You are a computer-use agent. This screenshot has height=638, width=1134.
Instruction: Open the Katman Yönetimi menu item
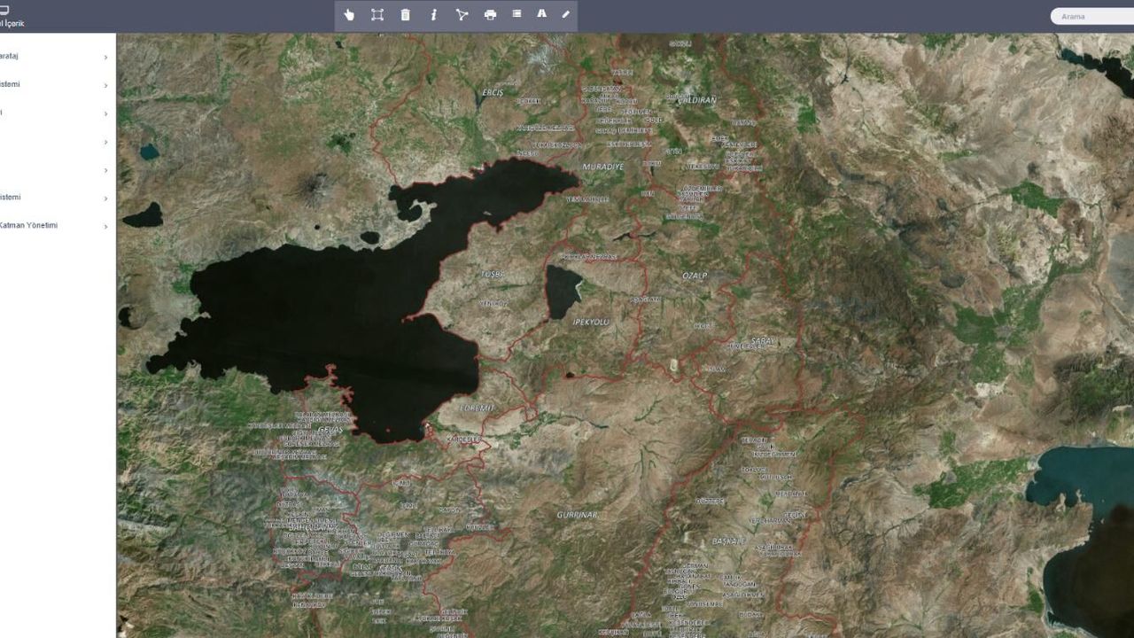click(x=29, y=226)
